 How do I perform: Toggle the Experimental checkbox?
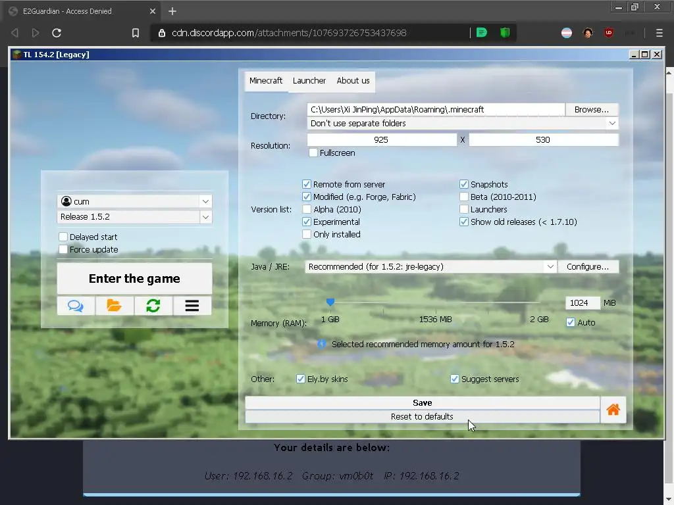coord(307,222)
